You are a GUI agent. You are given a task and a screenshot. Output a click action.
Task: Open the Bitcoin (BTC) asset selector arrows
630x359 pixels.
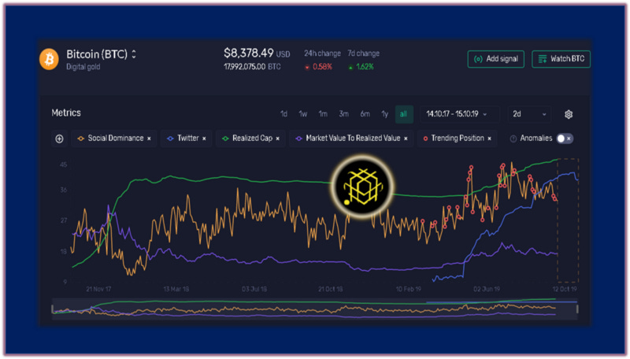click(134, 54)
